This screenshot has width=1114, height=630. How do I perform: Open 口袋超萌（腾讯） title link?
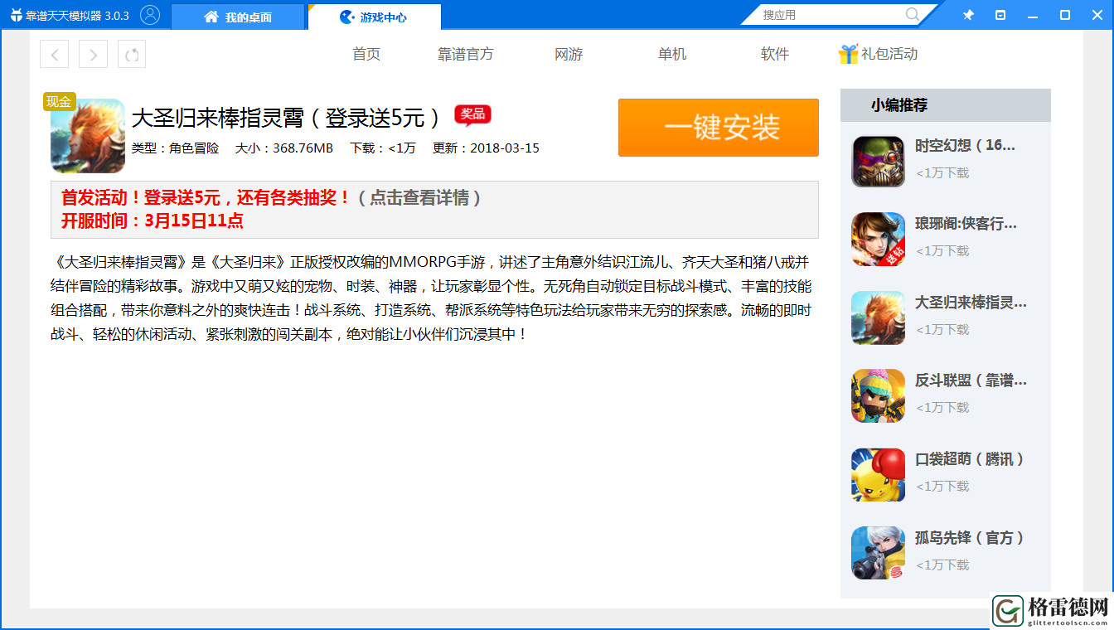970,459
